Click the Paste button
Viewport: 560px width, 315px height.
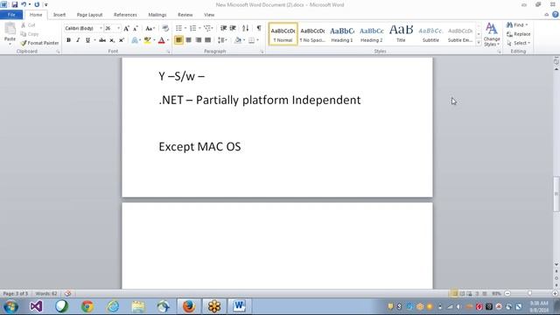click(x=10, y=33)
